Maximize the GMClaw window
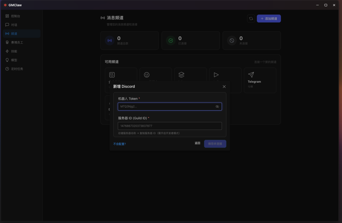 pos(326,5)
